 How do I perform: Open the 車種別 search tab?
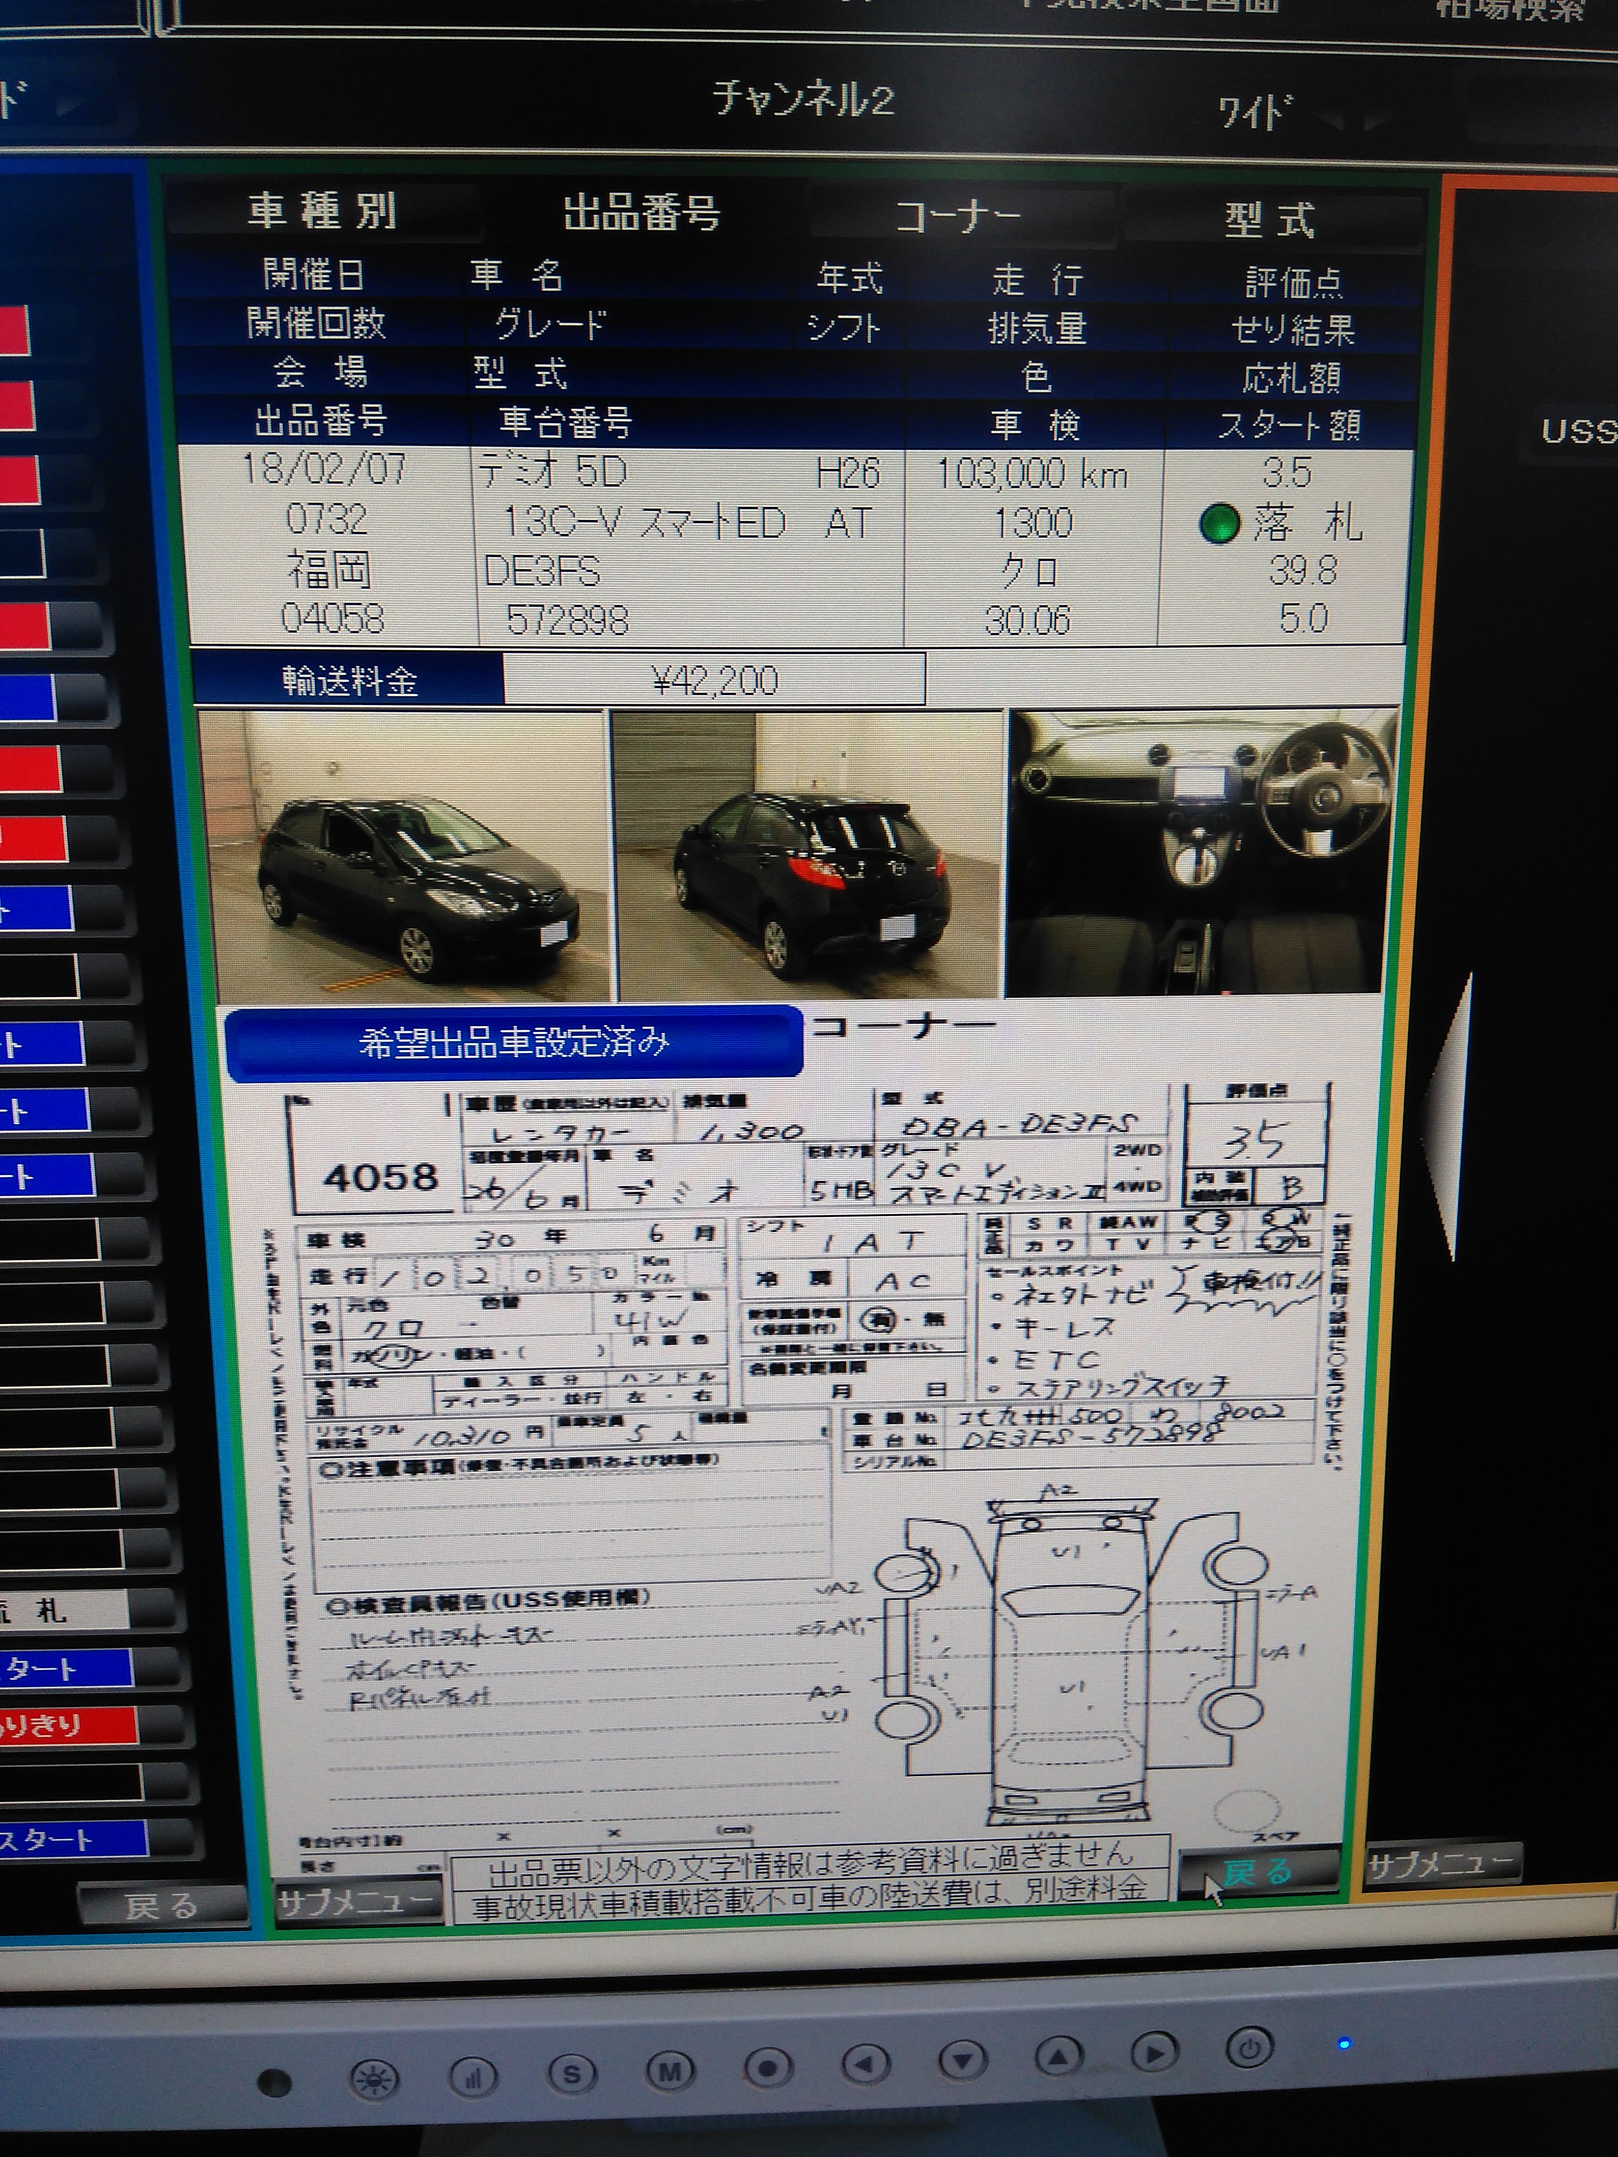click(x=322, y=212)
